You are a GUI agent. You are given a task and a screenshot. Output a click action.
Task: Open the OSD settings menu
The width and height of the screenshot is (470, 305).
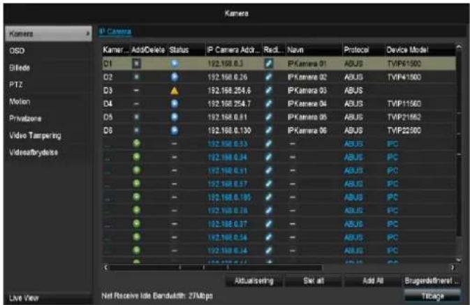pos(17,51)
